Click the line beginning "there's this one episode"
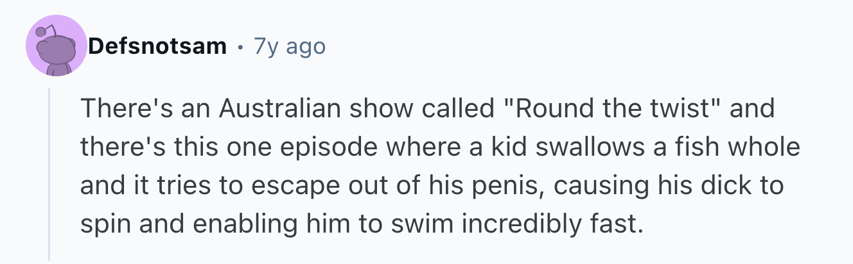 tap(440, 148)
